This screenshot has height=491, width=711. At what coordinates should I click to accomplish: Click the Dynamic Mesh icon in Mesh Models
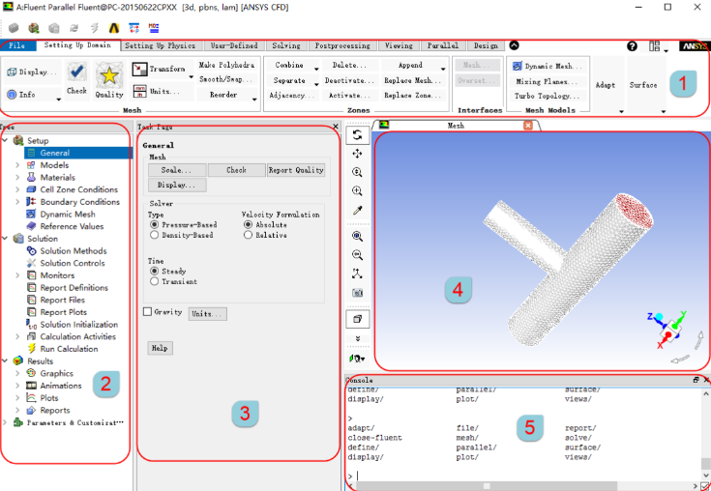point(518,67)
